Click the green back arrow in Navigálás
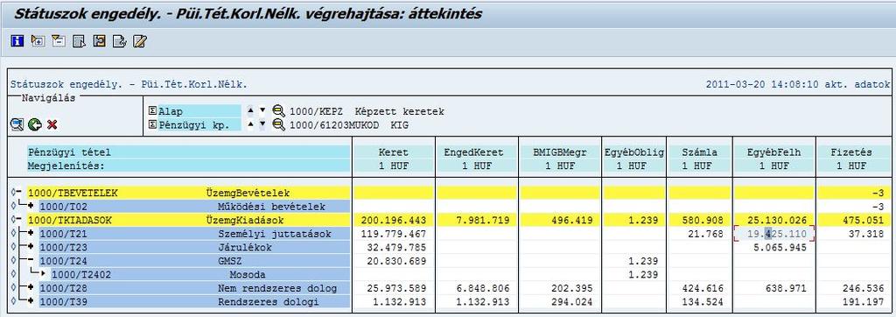The width and height of the screenshot is (896, 317). coord(34,123)
